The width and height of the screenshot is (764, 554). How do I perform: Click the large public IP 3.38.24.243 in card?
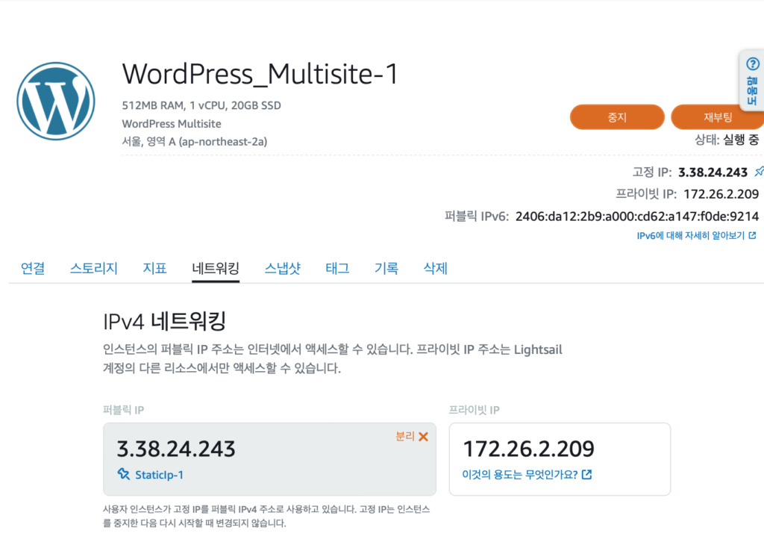(x=176, y=449)
